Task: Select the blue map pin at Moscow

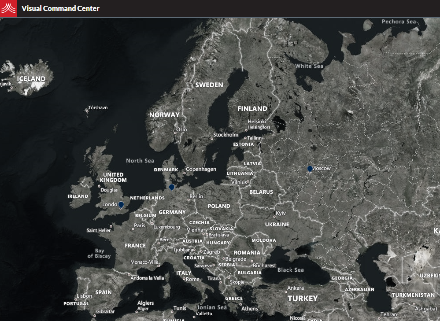Action: [310, 169]
